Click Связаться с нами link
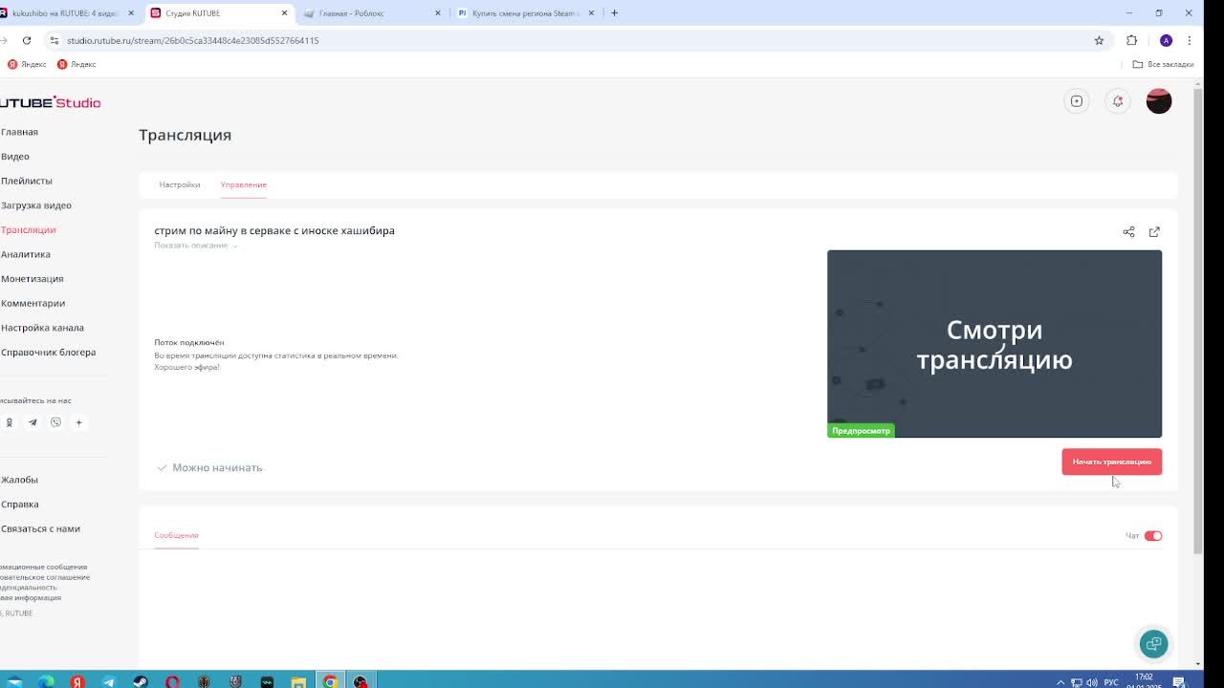 (x=40, y=528)
